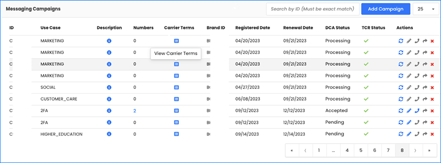This screenshot has height=163, width=441.
Task: Click TCR checkmark in SOCIAL row
Action: click(366, 87)
